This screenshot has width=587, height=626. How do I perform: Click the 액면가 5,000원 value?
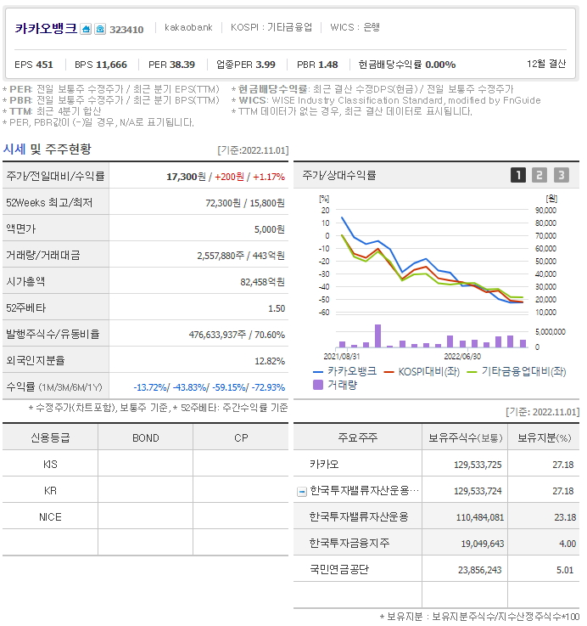click(270, 229)
